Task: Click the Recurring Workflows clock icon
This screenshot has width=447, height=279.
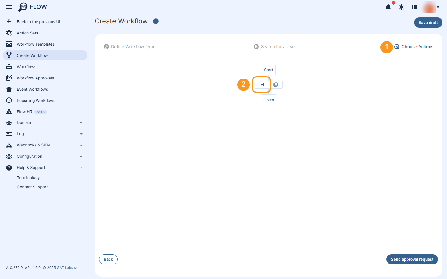Action: point(9,101)
